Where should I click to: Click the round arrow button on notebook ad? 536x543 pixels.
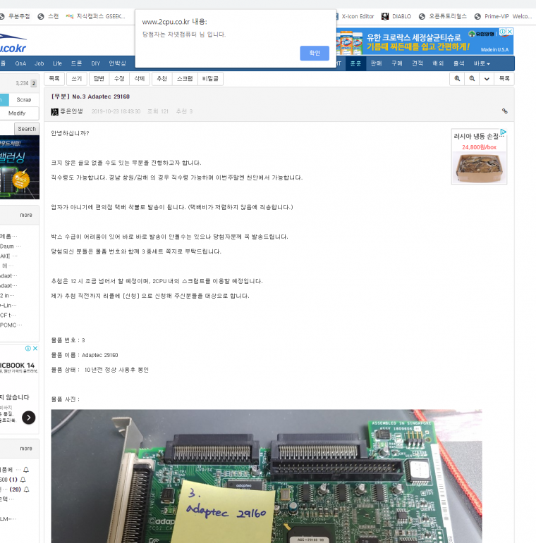point(29,418)
